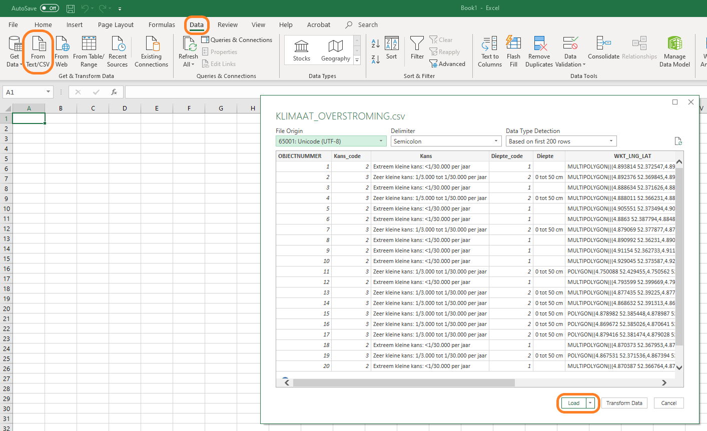This screenshot has width=707, height=431.
Task: Apply the Stocks data type
Action: [301, 49]
